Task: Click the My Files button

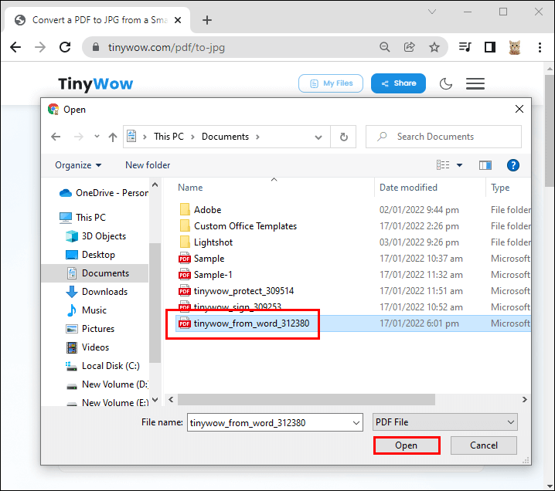Action: tap(331, 83)
